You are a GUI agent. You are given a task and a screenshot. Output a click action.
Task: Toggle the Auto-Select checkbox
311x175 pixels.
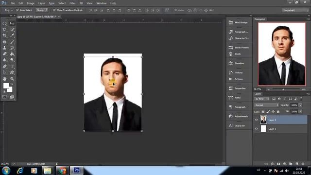coord(17,10)
